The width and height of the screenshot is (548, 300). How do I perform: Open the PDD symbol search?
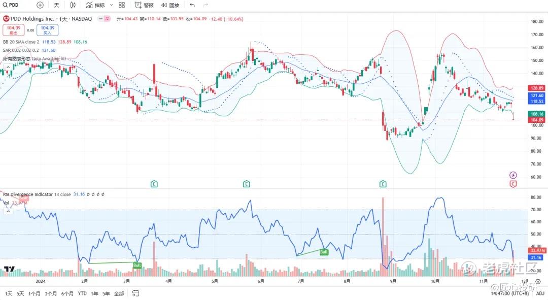coord(11,5)
